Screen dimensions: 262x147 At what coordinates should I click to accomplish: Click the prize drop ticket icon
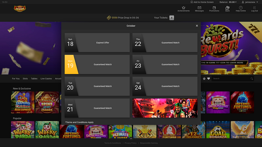[109, 18]
